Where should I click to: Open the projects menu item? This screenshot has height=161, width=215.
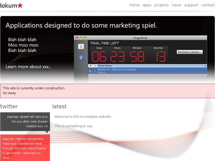[x=161, y=5]
